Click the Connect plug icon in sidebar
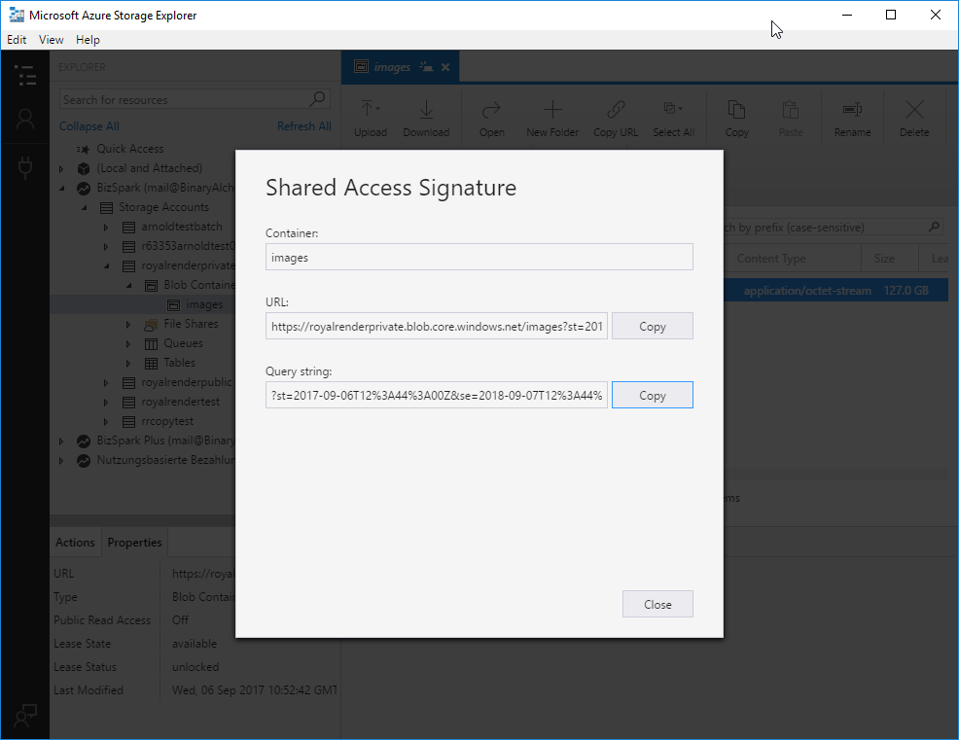The image size is (959, 740). click(25, 167)
